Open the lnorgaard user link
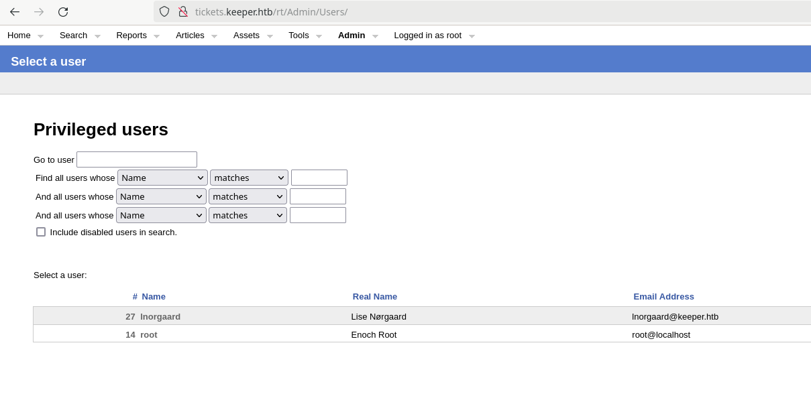The width and height of the screenshot is (811, 394). tap(160, 316)
